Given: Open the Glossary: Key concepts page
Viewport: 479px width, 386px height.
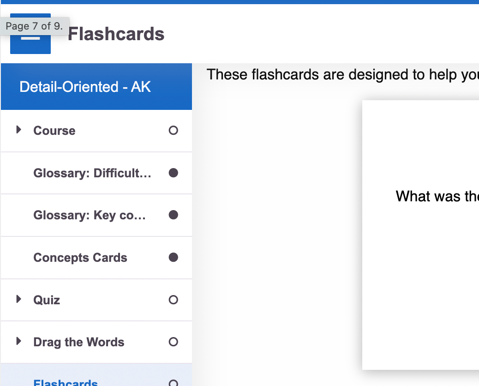Looking at the screenshot, I should [89, 215].
